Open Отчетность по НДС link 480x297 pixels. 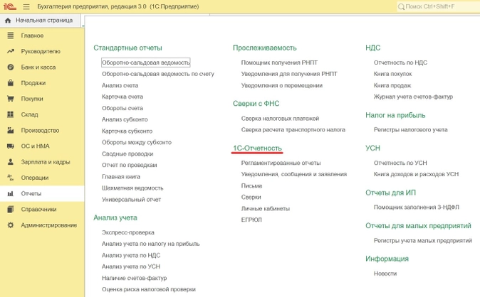(x=400, y=63)
